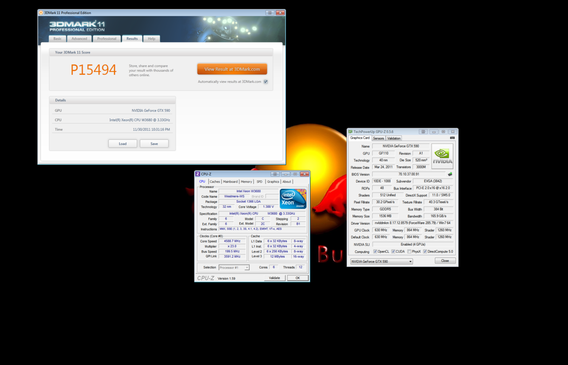Switch to the Professional tab in 3DMark
568x365 pixels.
point(107,39)
